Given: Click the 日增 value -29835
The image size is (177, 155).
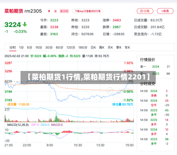Looking at the screenshot, I should point(119,34).
